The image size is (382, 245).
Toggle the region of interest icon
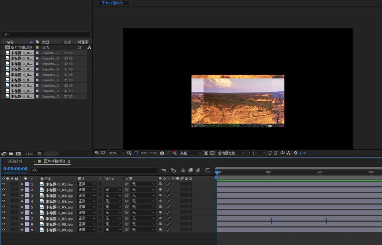[x=206, y=153]
